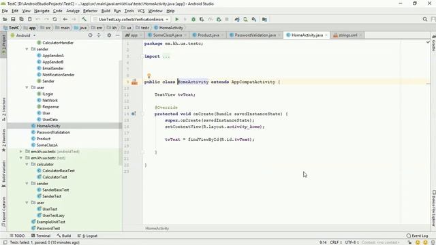This screenshot has width=436, height=245.
Task: Select PasswordValidation in the project tree
Action: (x=53, y=132)
